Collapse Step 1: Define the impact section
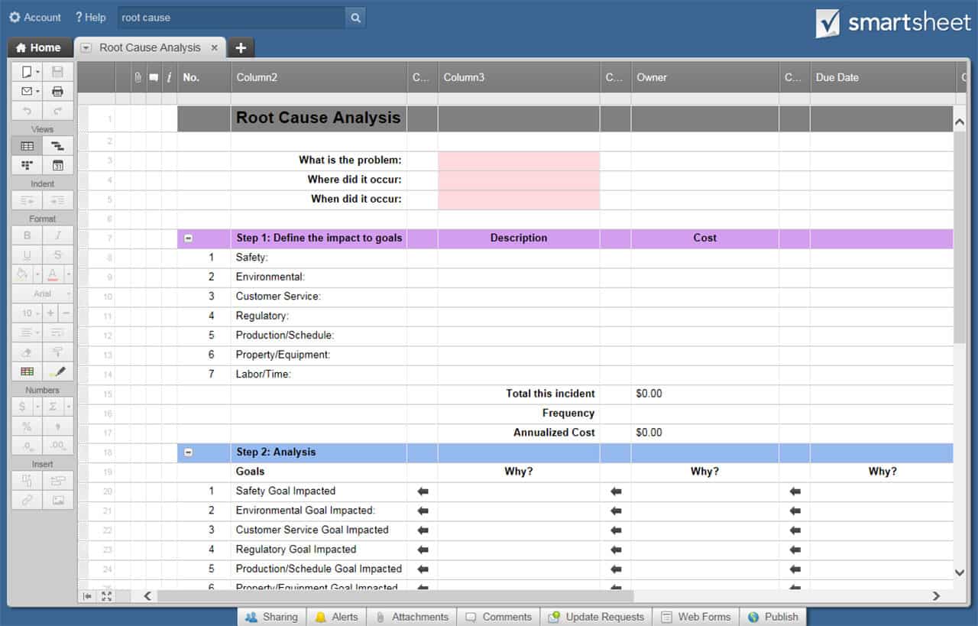Viewport: 978px width, 626px height. pyautogui.click(x=189, y=238)
